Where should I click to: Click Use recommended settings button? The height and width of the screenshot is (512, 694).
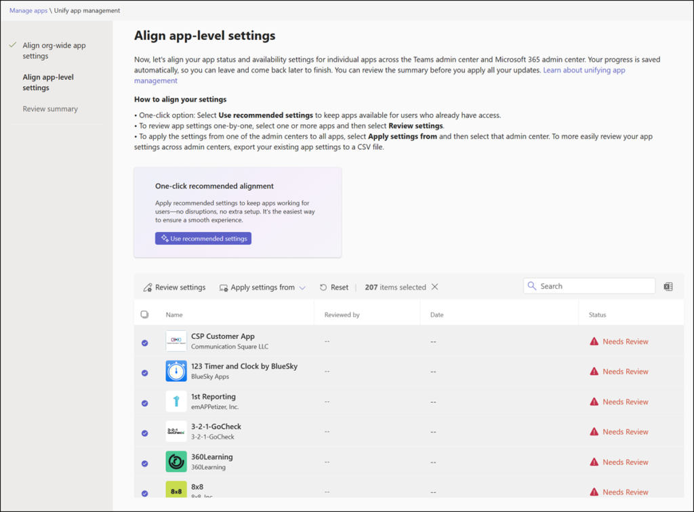coord(203,238)
